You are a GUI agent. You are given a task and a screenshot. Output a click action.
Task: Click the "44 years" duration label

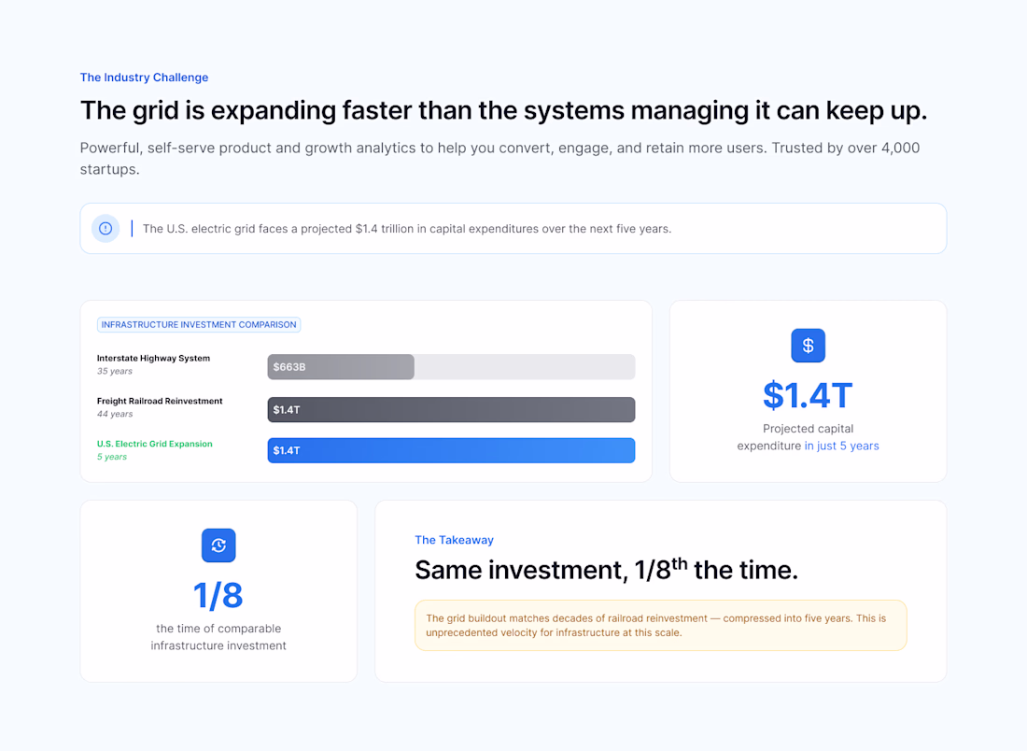(x=115, y=414)
